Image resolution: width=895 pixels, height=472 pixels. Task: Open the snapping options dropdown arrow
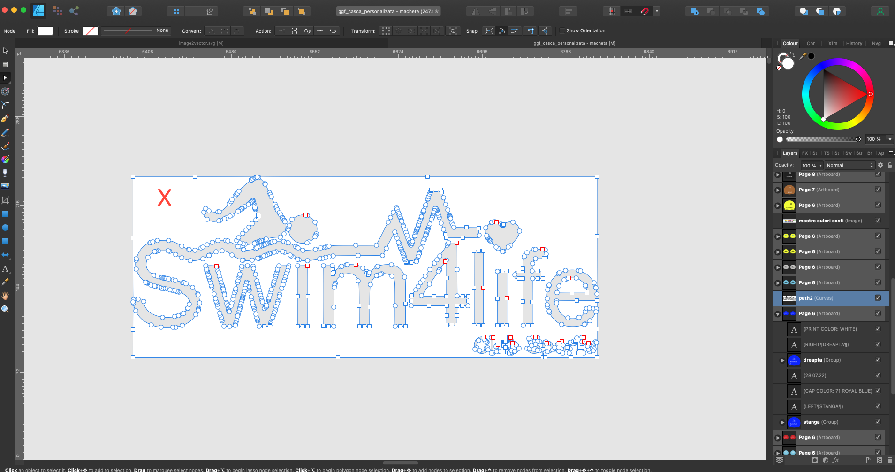[x=657, y=11]
